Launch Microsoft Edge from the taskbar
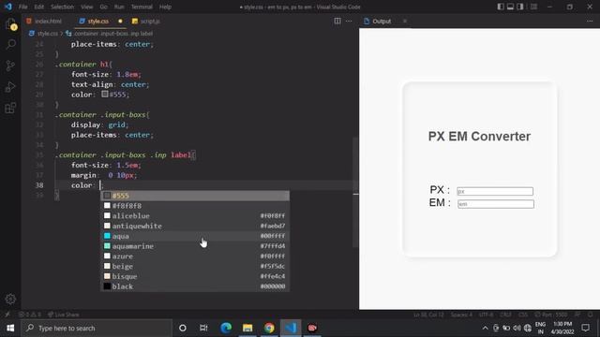Viewport: 600px width, 337px height. point(226,328)
